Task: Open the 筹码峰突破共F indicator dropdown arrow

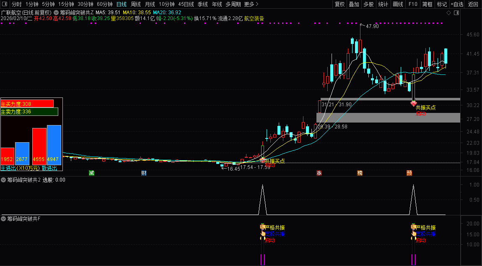Action: pyautogui.click(x=4, y=218)
